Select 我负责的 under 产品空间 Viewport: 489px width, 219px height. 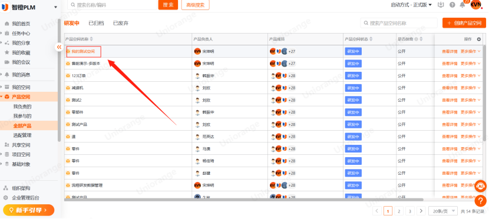click(x=22, y=107)
